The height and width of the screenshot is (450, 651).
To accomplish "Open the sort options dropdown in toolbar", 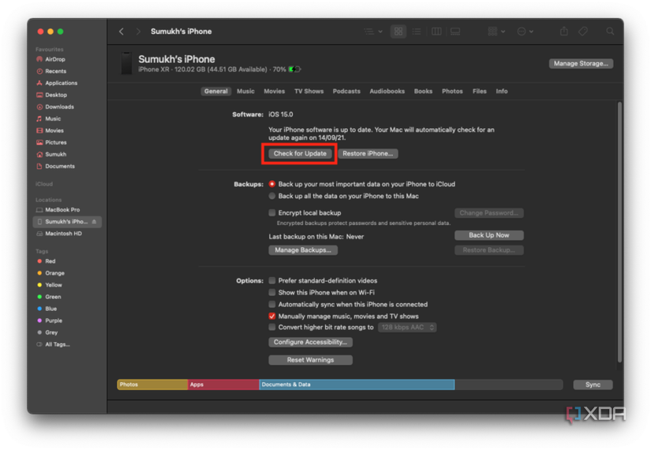I will click(373, 32).
